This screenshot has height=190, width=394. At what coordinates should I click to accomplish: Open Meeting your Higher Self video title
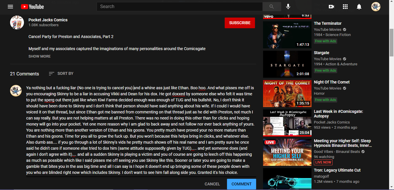click(343, 143)
